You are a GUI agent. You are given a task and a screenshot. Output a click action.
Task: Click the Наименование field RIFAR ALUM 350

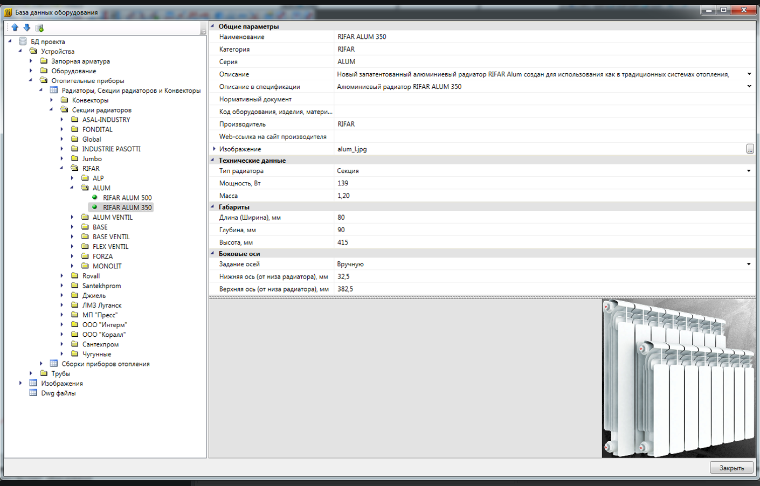pos(544,37)
